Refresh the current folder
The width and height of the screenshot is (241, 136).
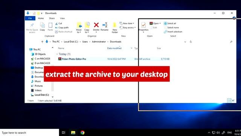(x=191, y=42)
